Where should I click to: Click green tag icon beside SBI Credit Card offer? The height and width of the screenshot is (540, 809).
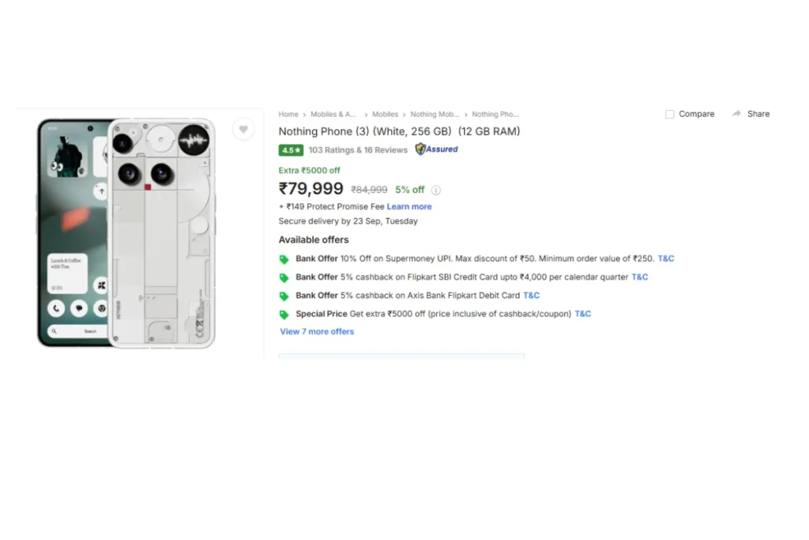(x=284, y=278)
